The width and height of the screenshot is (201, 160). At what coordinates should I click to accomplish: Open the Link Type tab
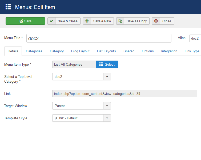192,51
